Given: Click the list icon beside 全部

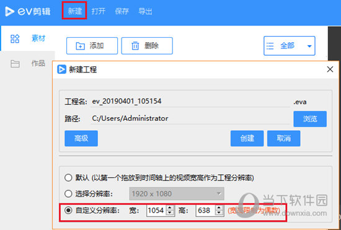Looking at the screenshot, I should [x=270, y=46].
